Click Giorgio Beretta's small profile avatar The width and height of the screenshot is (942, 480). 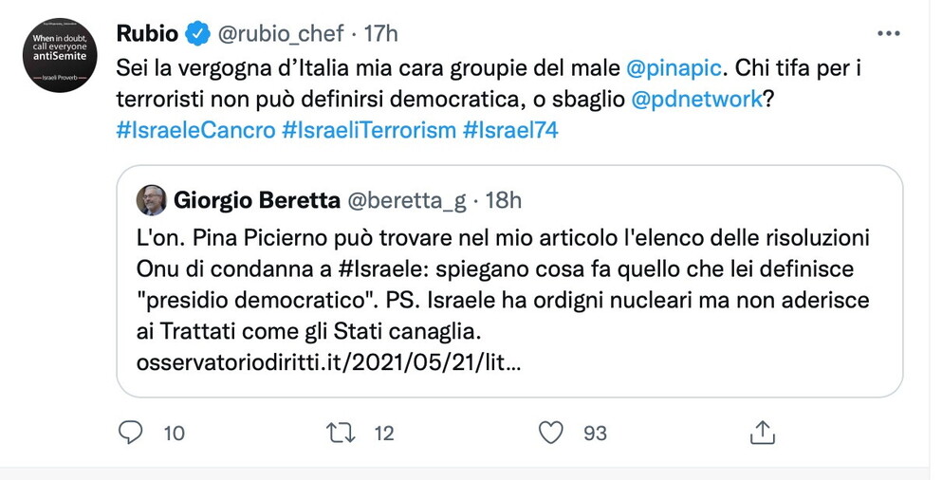152,200
